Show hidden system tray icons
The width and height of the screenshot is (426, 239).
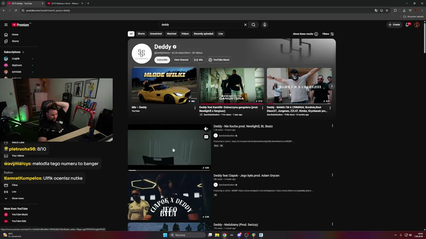[396, 235]
